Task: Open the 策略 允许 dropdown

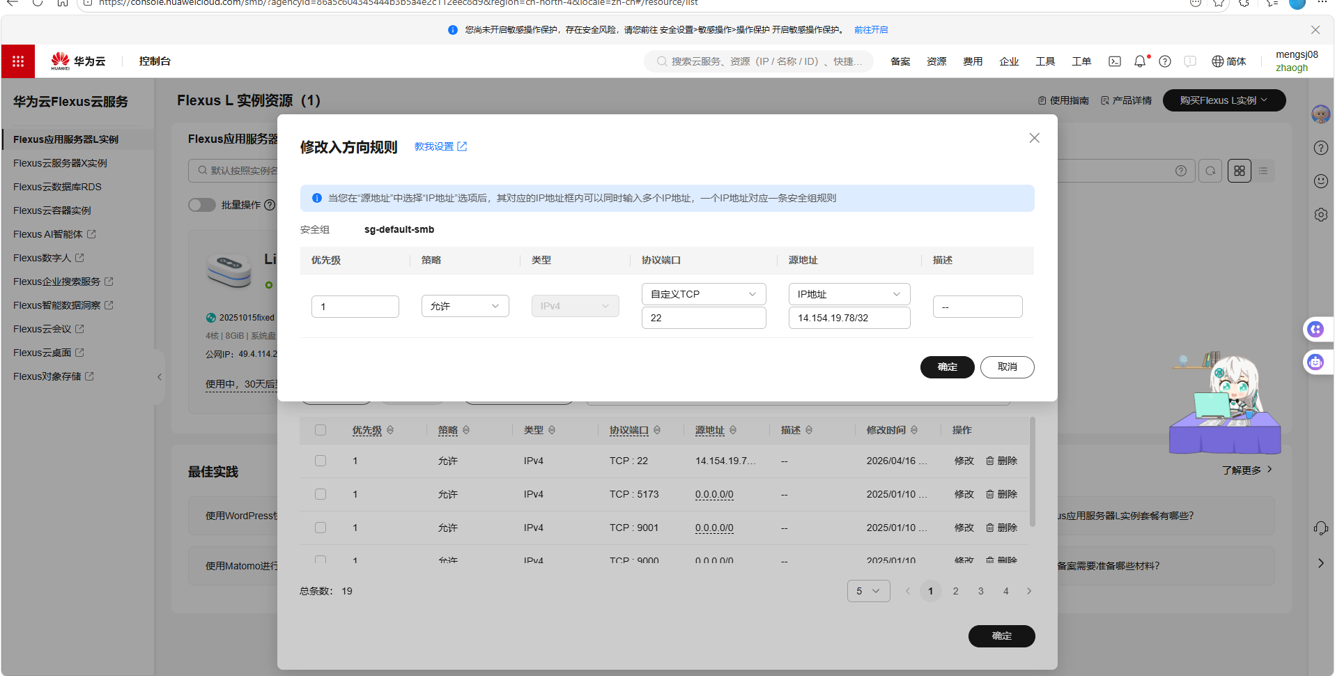Action: coord(465,306)
